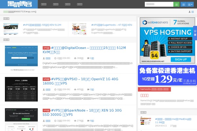Click the 896607535#qq.com contact text
This screenshot has width=197, height=131.
coord(25,12)
